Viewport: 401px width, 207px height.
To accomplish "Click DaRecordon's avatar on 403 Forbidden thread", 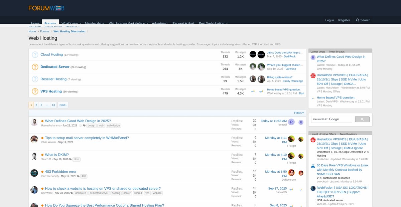I will coord(291,173).
